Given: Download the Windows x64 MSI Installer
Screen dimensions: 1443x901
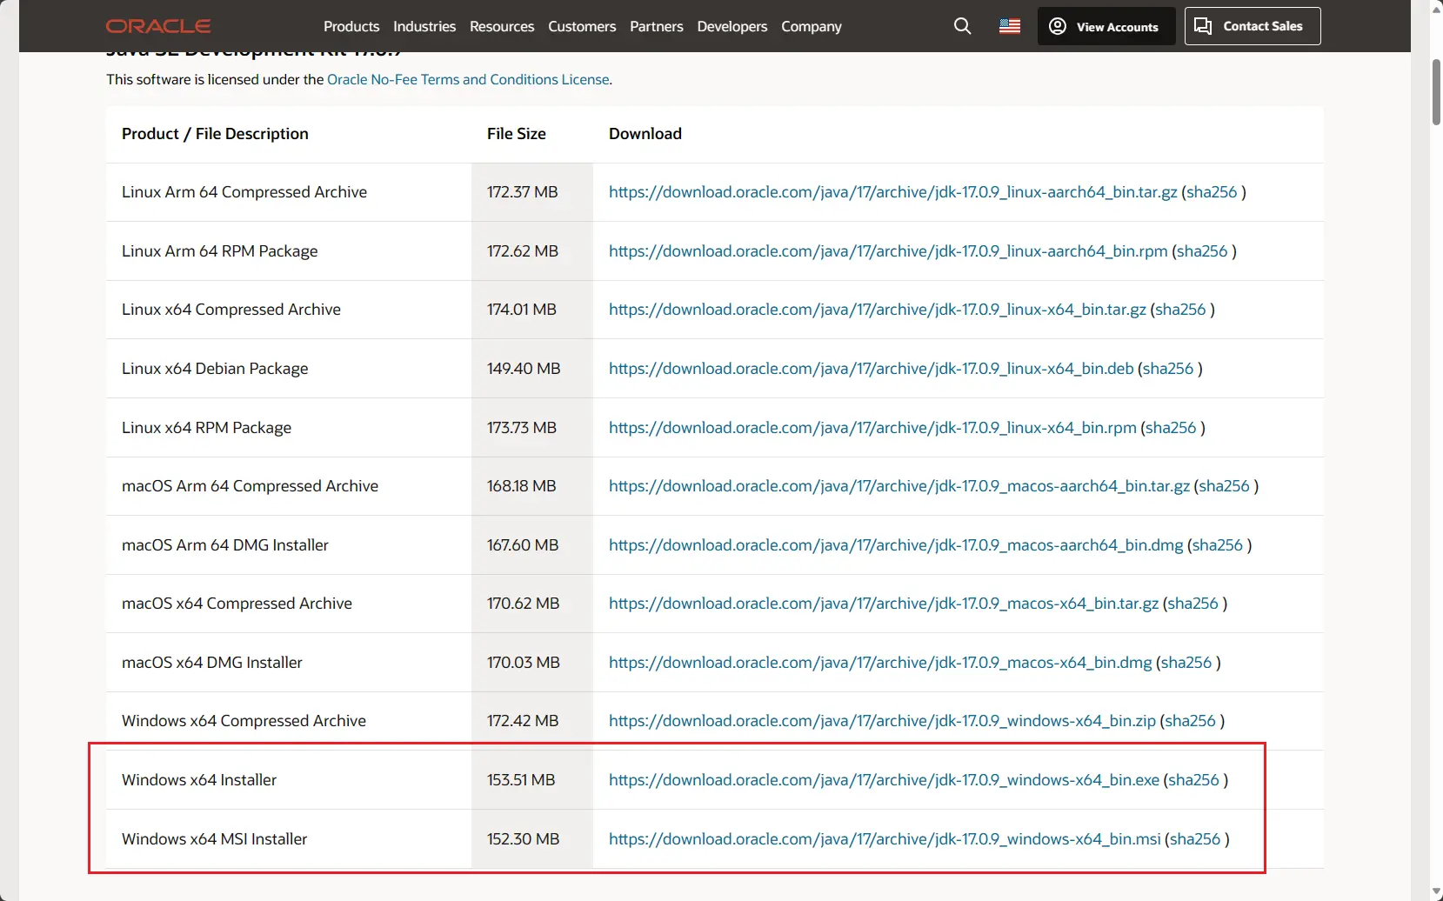Looking at the screenshot, I should tap(884, 838).
